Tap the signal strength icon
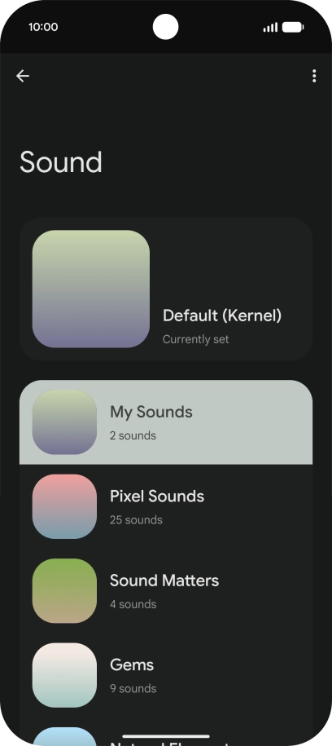This screenshot has width=332, height=746. pos(270,28)
